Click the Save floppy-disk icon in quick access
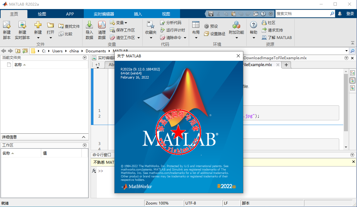 point(211,14)
